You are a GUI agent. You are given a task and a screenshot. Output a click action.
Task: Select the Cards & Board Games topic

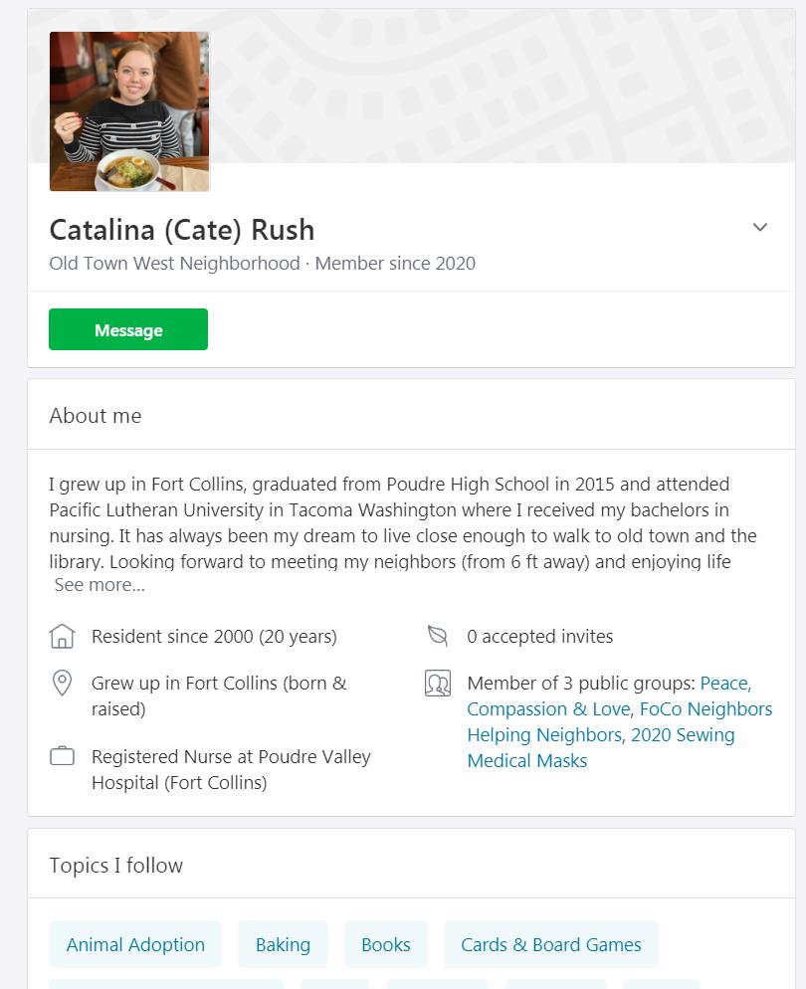coord(550,945)
